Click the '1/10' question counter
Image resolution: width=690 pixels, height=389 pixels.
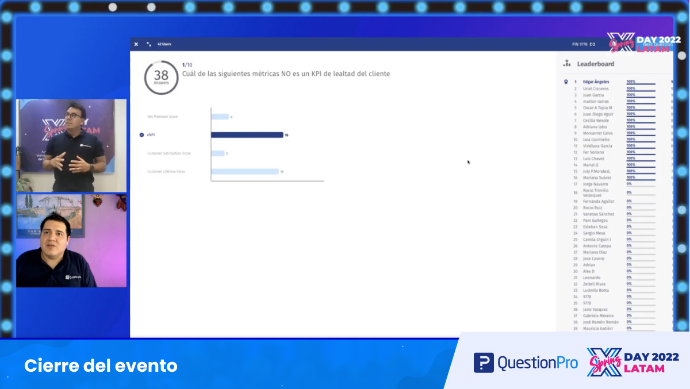tap(187, 65)
